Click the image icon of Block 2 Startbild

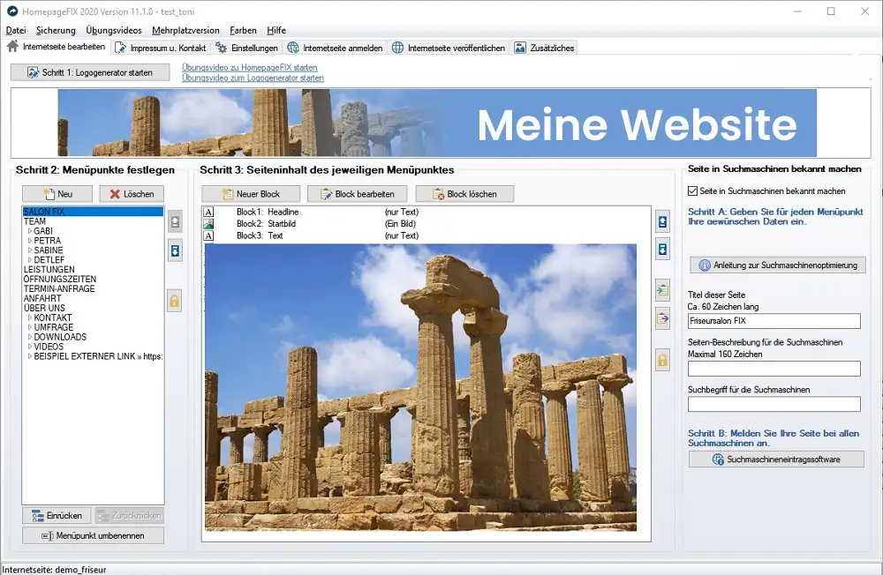pos(209,223)
